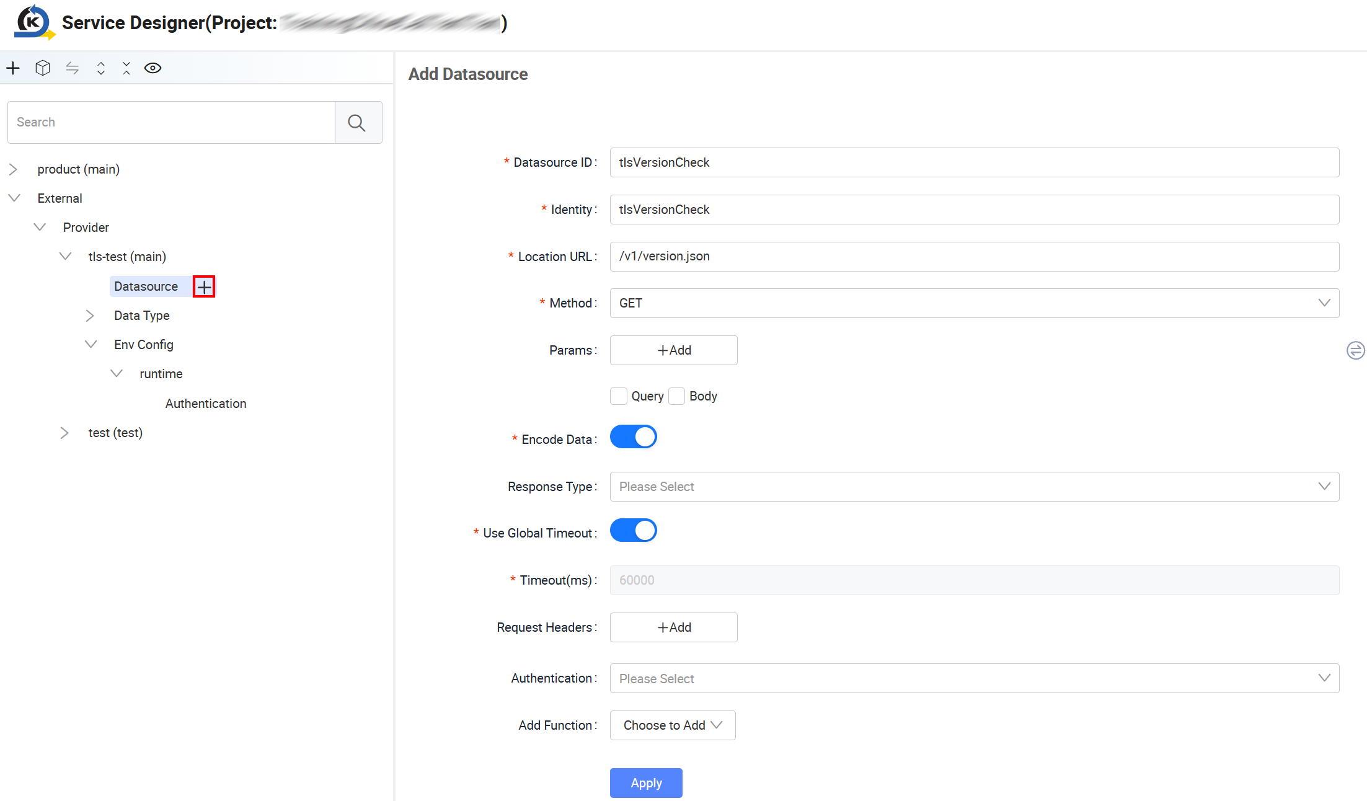This screenshot has height=801, width=1367.
Task: Disable the Use Global Timeout switch
Action: pos(633,531)
